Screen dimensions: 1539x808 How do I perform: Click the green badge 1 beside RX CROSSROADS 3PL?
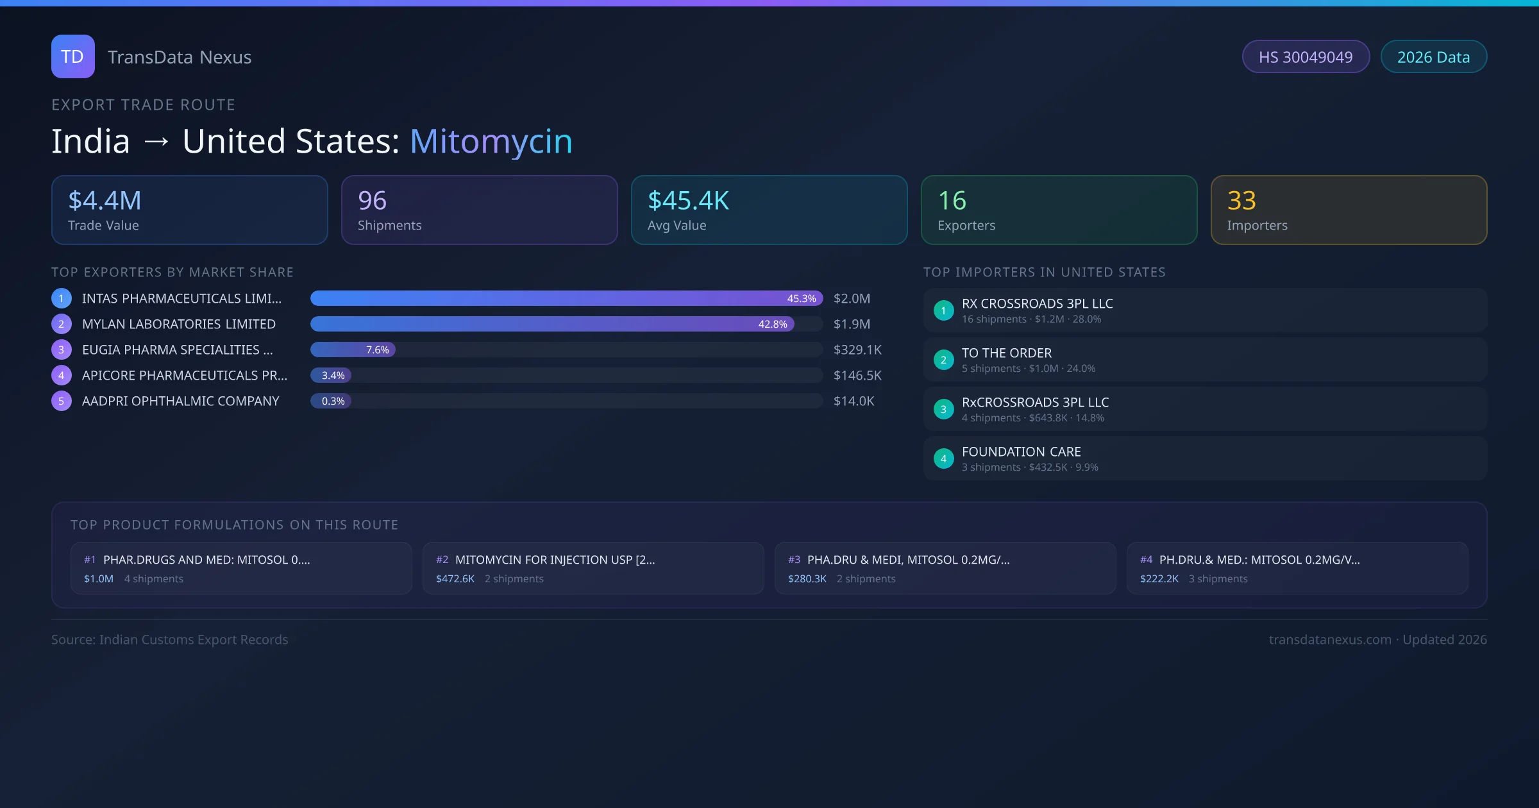coord(943,310)
